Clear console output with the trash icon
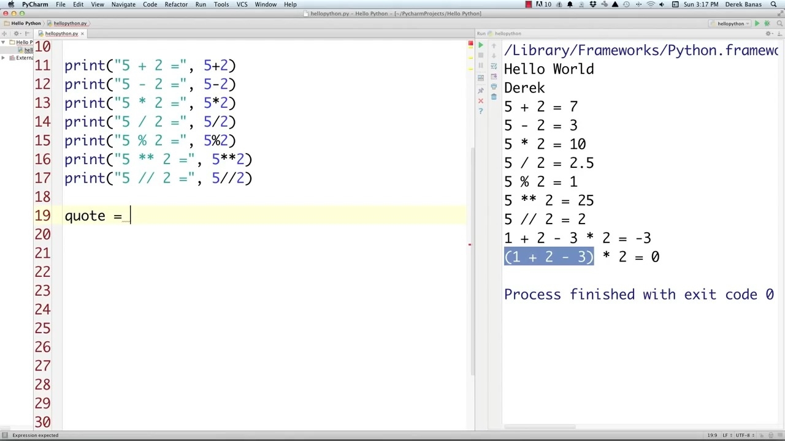This screenshot has width=785, height=441. [x=494, y=97]
